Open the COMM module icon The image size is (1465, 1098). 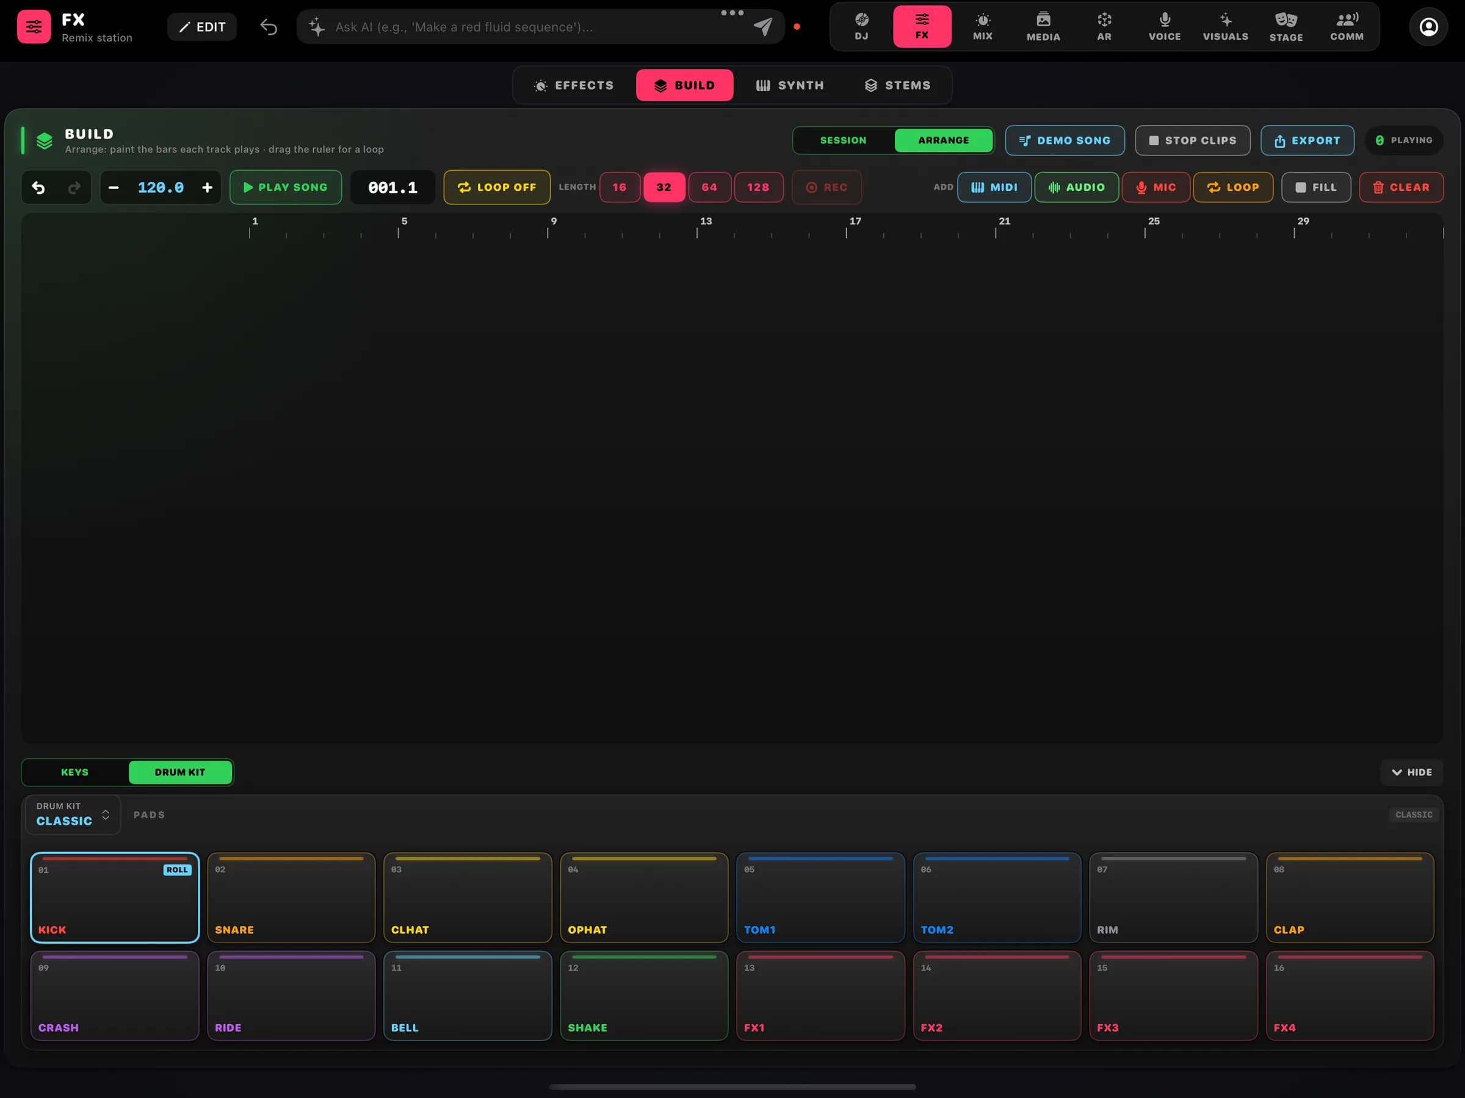pyautogui.click(x=1347, y=26)
